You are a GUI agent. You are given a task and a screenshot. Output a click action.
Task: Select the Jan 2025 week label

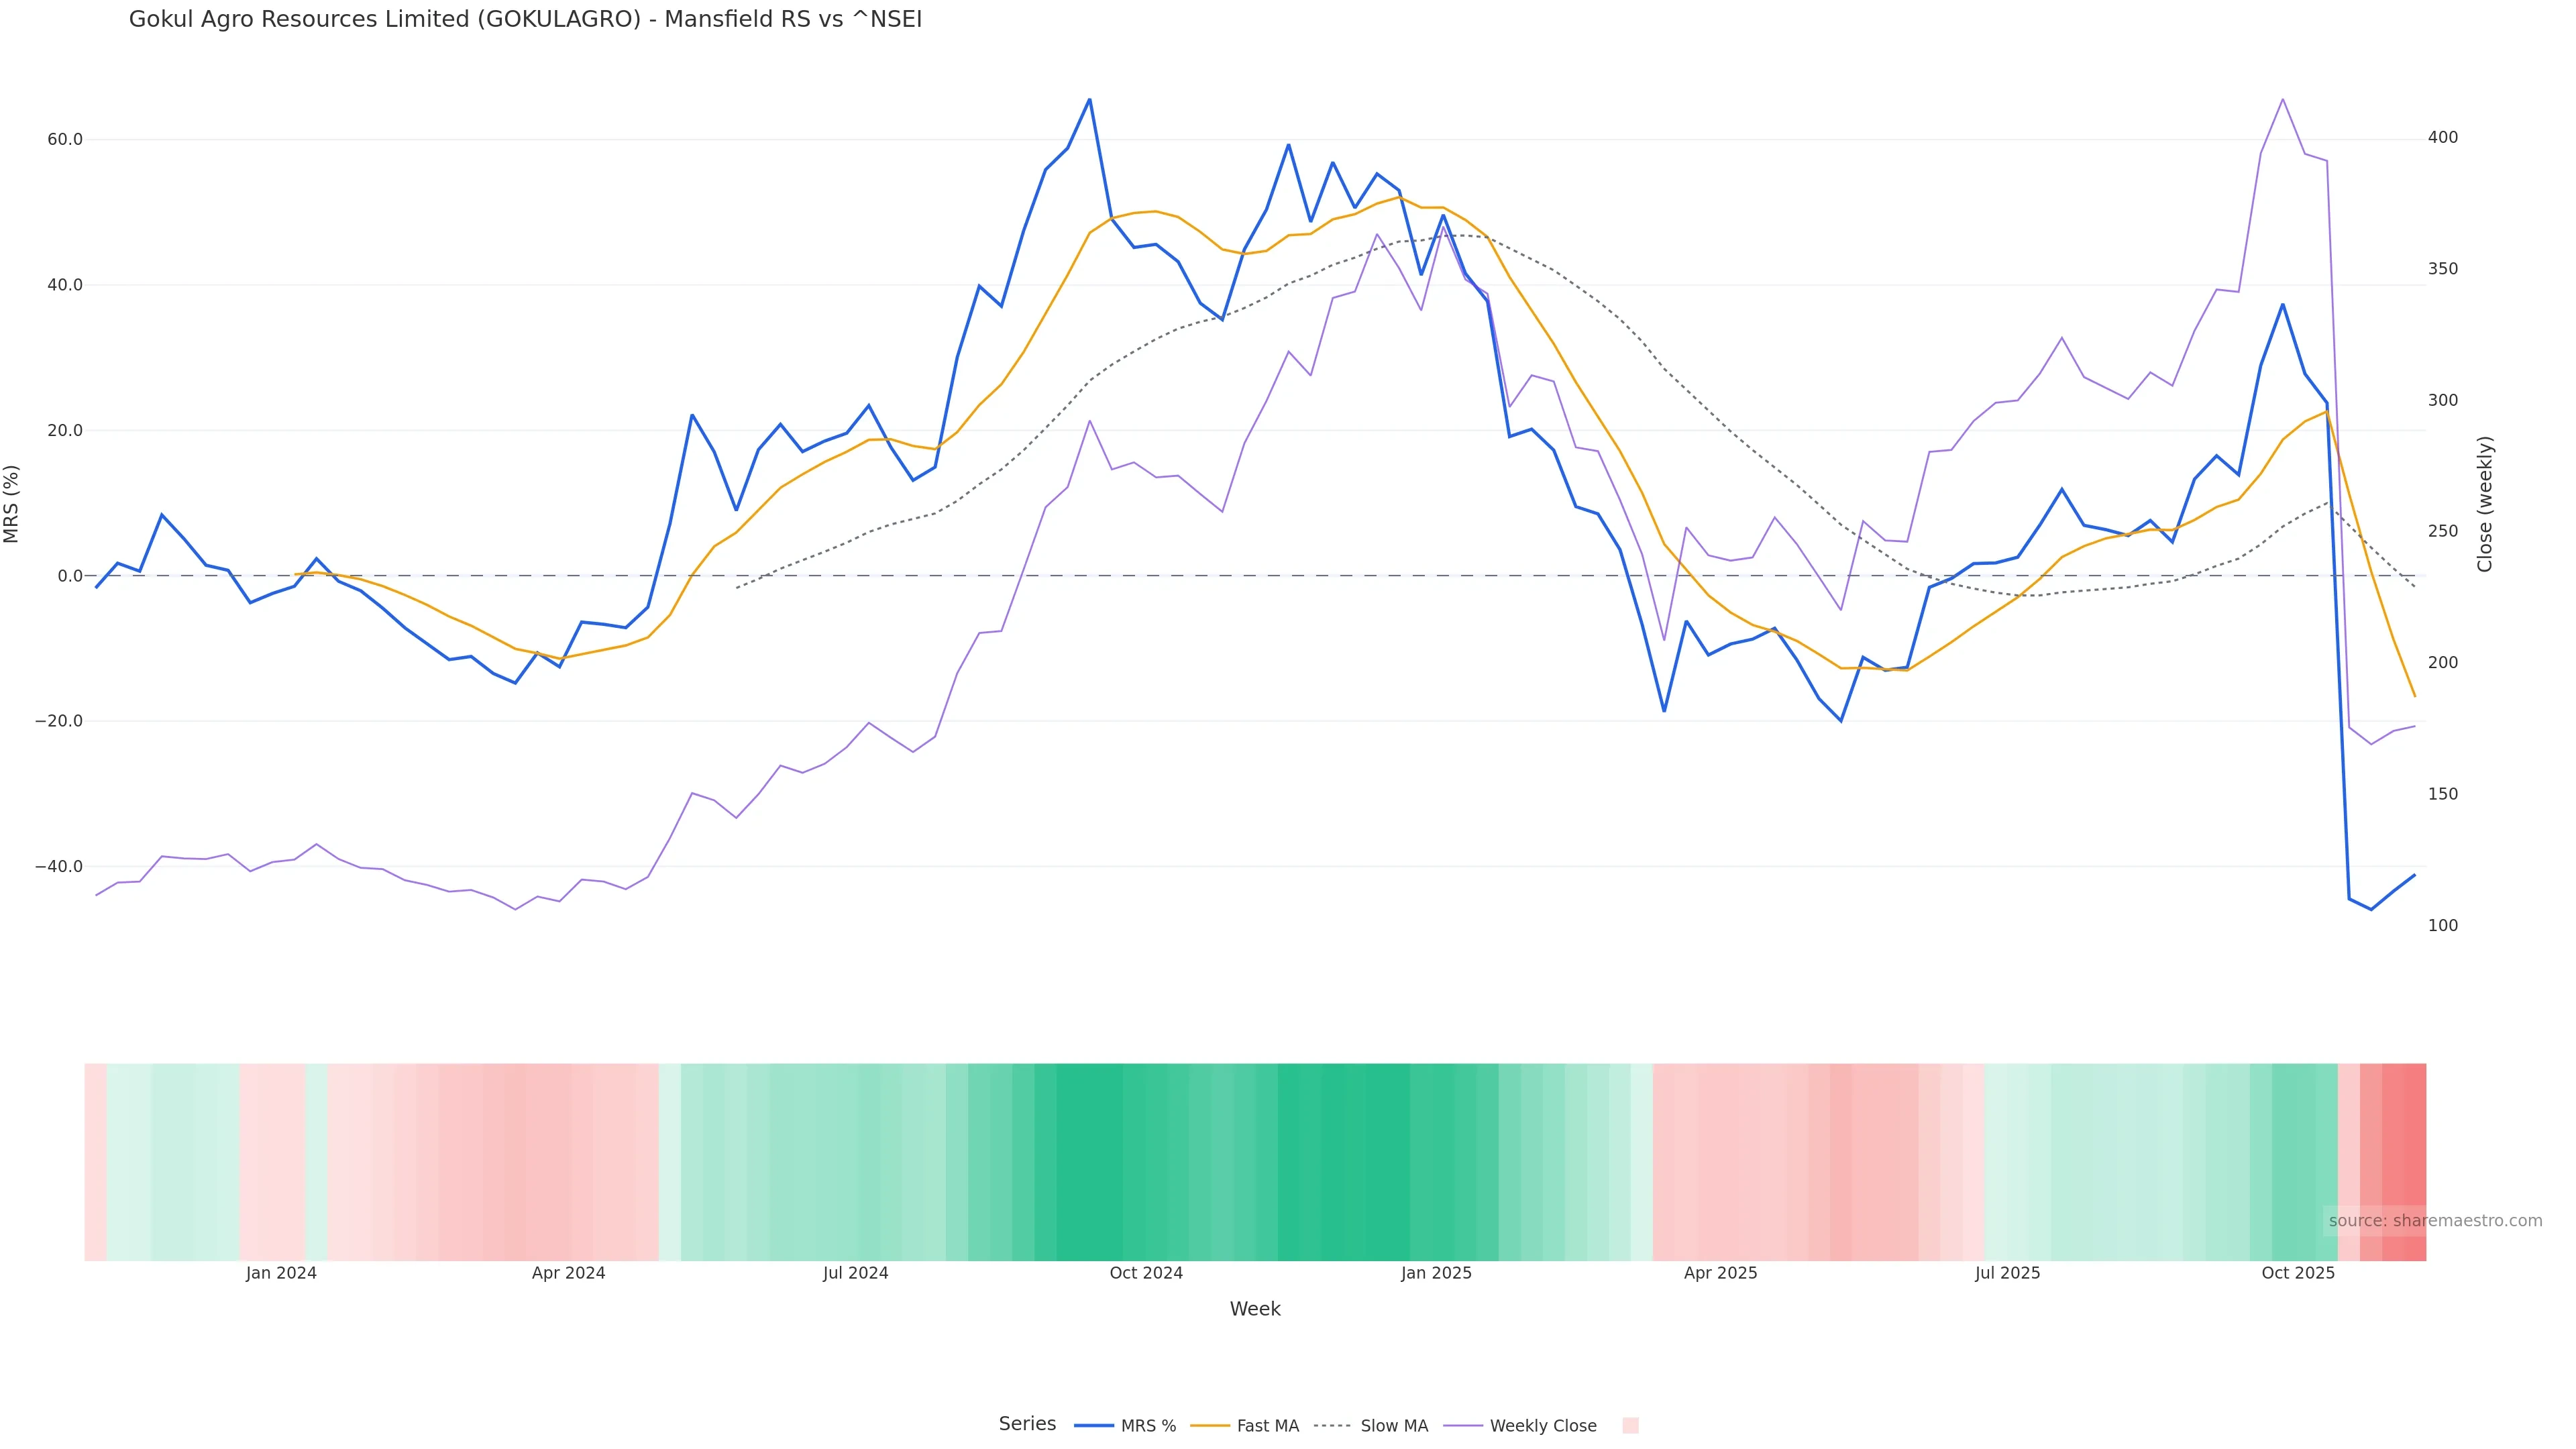click(x=1436, y=1273)
